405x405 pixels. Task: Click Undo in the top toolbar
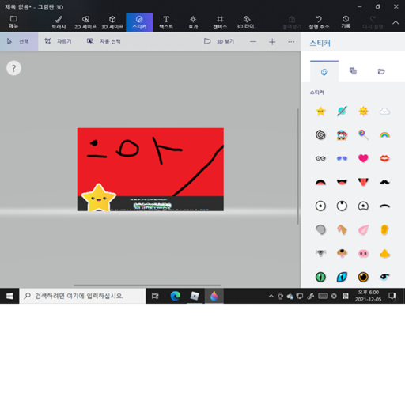319,22
